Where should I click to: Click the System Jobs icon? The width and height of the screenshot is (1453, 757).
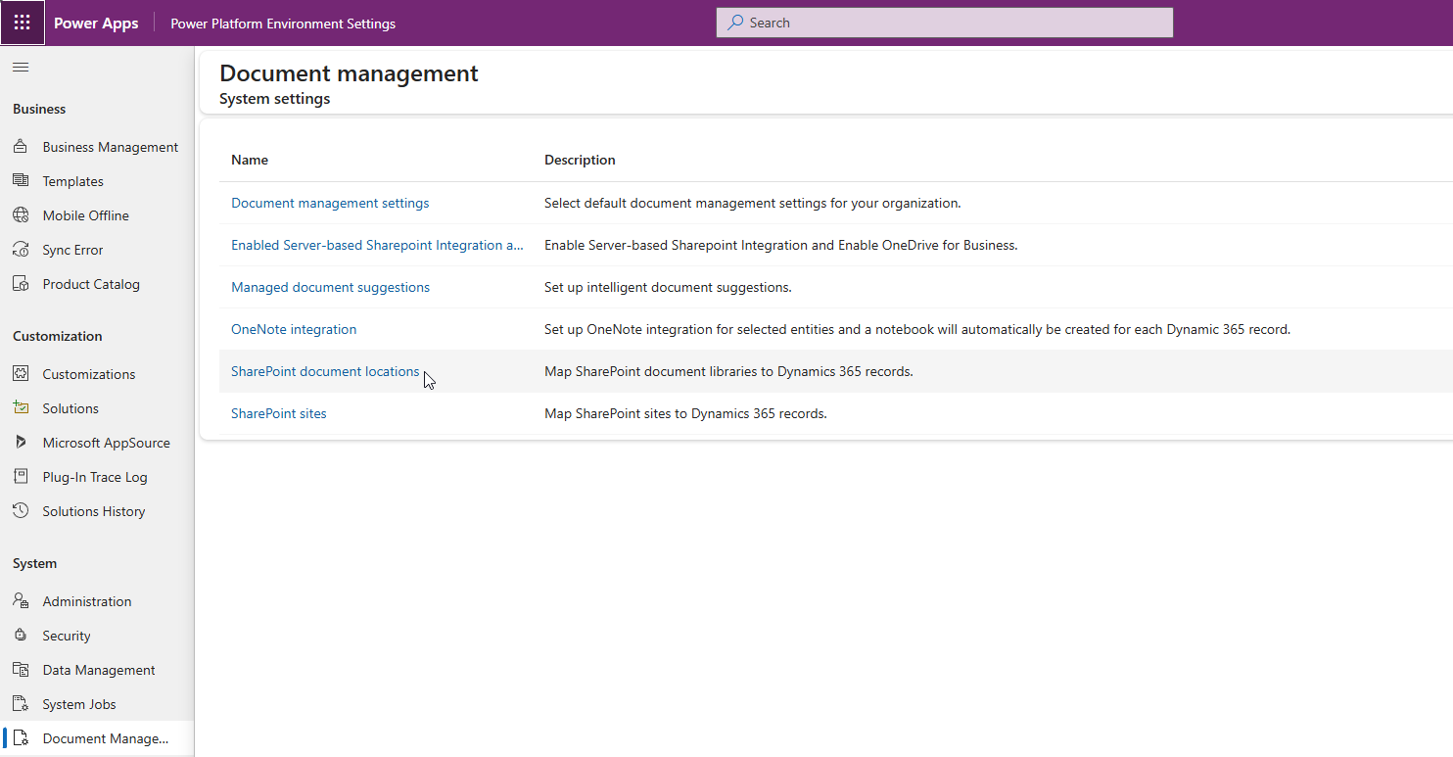click(21, 704)
